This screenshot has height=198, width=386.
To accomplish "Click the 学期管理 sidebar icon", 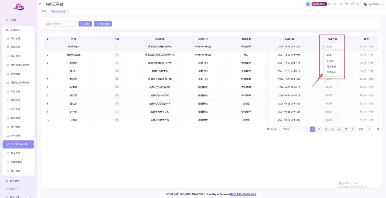I will 8,100.
